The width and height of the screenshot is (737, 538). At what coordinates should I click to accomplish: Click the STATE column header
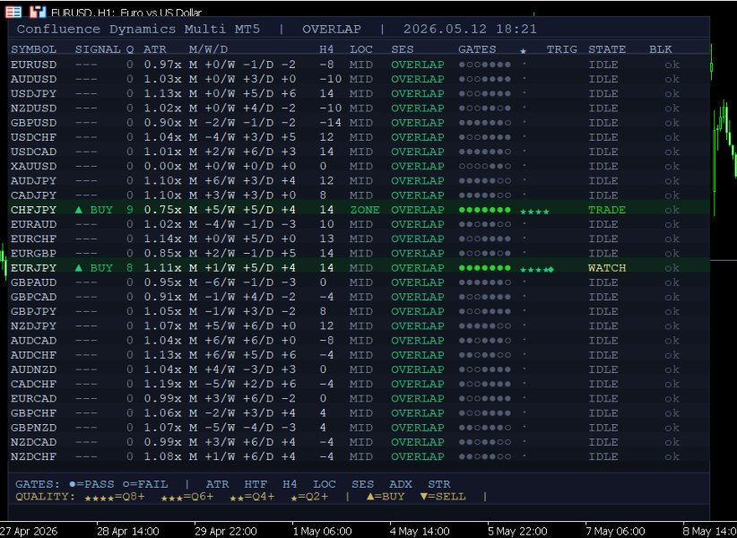[x=607, y=49]
